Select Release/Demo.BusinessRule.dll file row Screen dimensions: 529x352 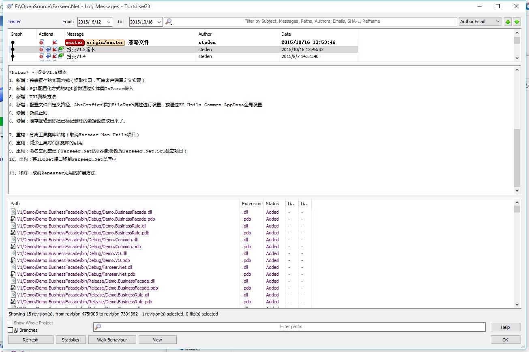point(160,295)
